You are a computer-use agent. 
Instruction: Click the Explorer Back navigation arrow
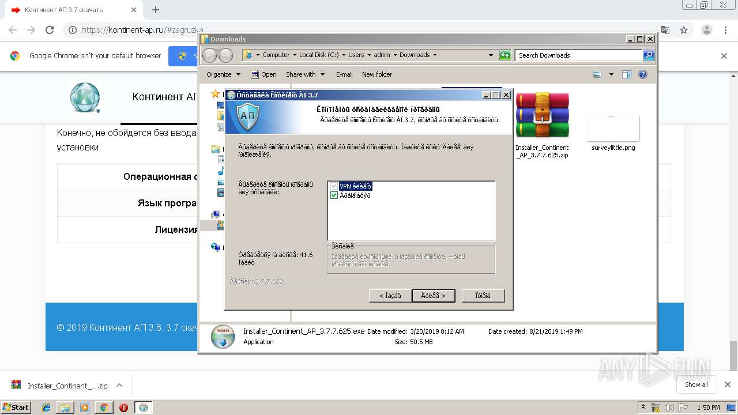[210, 55]
